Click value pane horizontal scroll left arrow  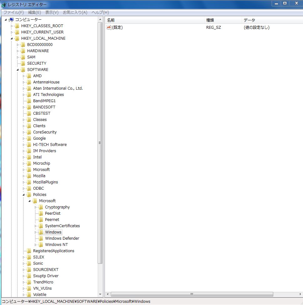click(108, 294)
